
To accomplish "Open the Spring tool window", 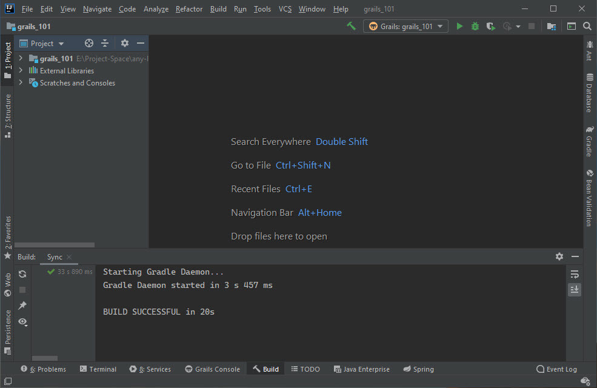I will [419, 369].
